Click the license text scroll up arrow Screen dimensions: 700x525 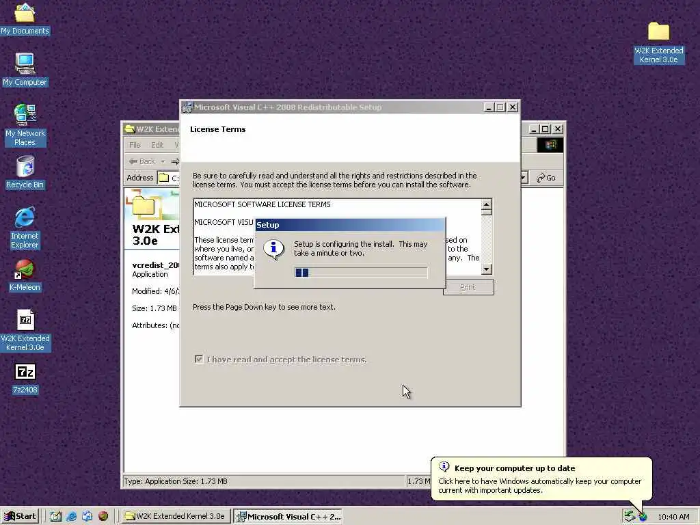pyautogui.click(x=487, y=204)
